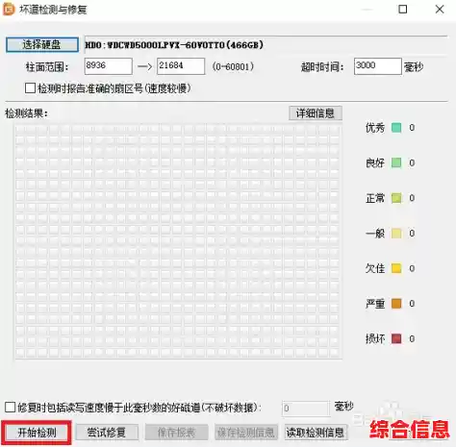
Task: Click the 保存报表 button
Action: click(x=176, y=433)
